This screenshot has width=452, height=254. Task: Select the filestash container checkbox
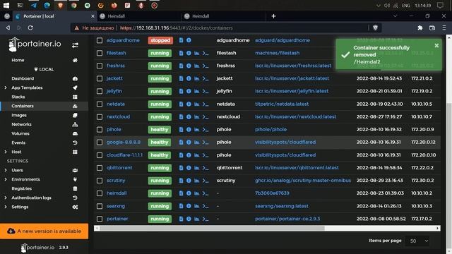(100, 53)
